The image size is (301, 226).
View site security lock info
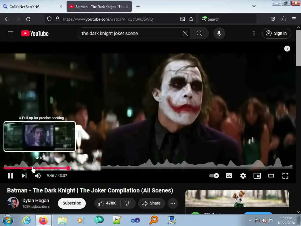(57, 19)
